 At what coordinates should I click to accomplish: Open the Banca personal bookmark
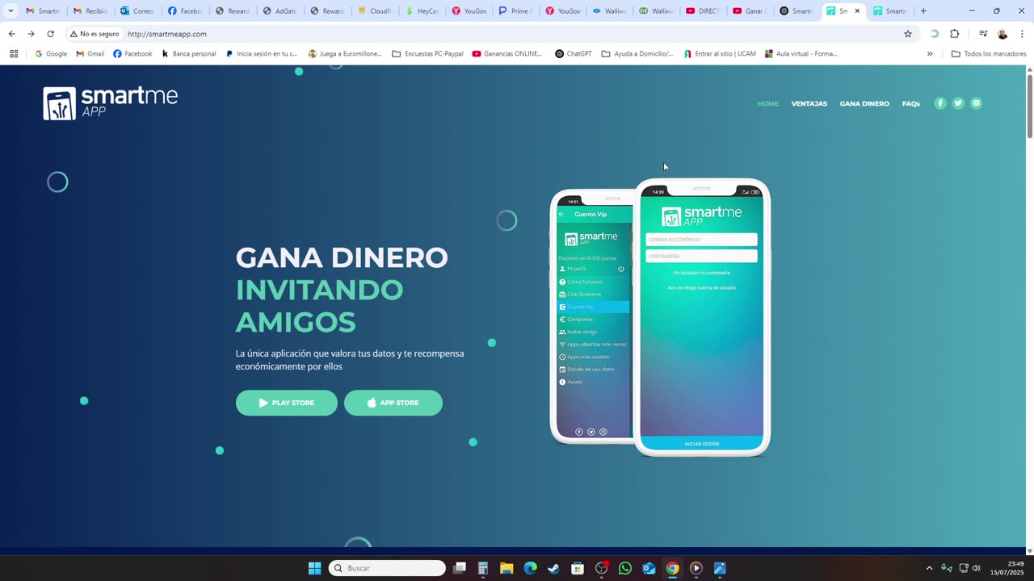188,54
